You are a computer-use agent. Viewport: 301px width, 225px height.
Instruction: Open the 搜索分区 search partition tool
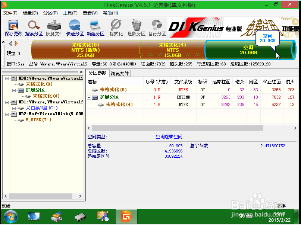34,28
